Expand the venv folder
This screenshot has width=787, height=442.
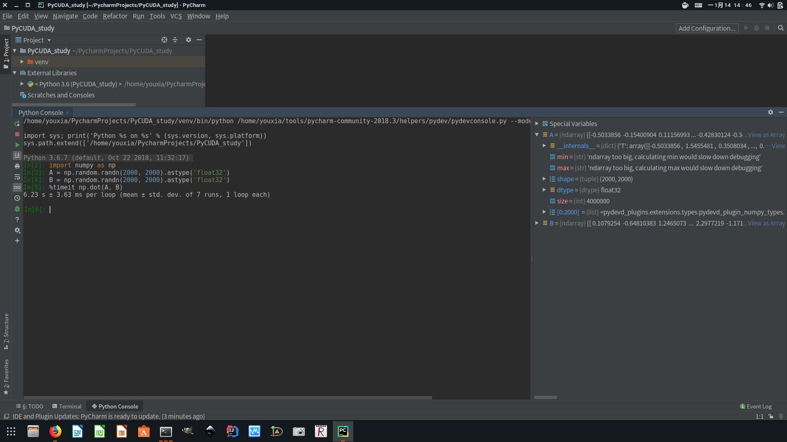tap(22, 62)
